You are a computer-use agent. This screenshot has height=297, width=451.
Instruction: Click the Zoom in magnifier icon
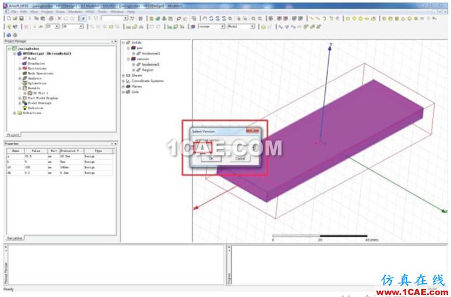(253, 18)
